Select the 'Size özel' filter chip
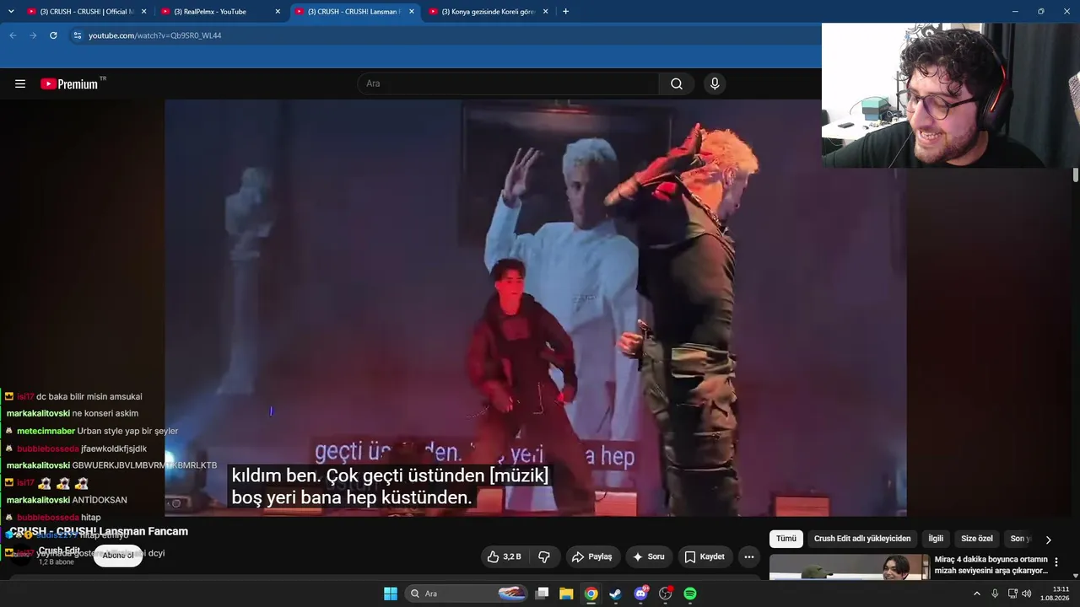The height and width of the screenshot is (607, 1080). (977, 539)
